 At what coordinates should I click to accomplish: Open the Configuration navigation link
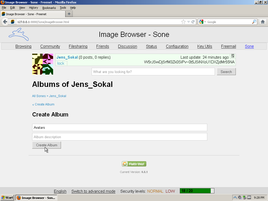click(x=177, y=46)
